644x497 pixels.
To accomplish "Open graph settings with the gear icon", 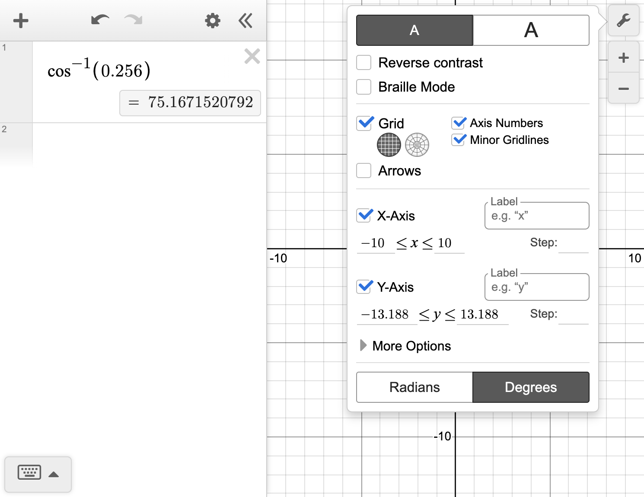I will point(212,20).
